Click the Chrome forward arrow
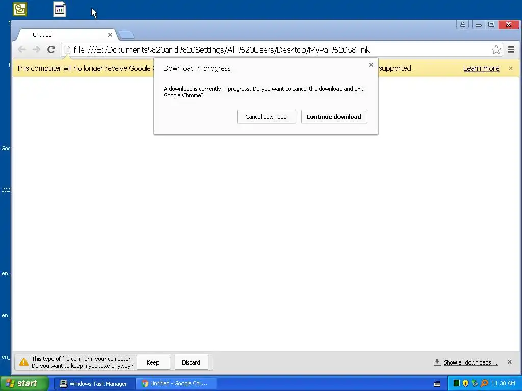 click(36, 50)
